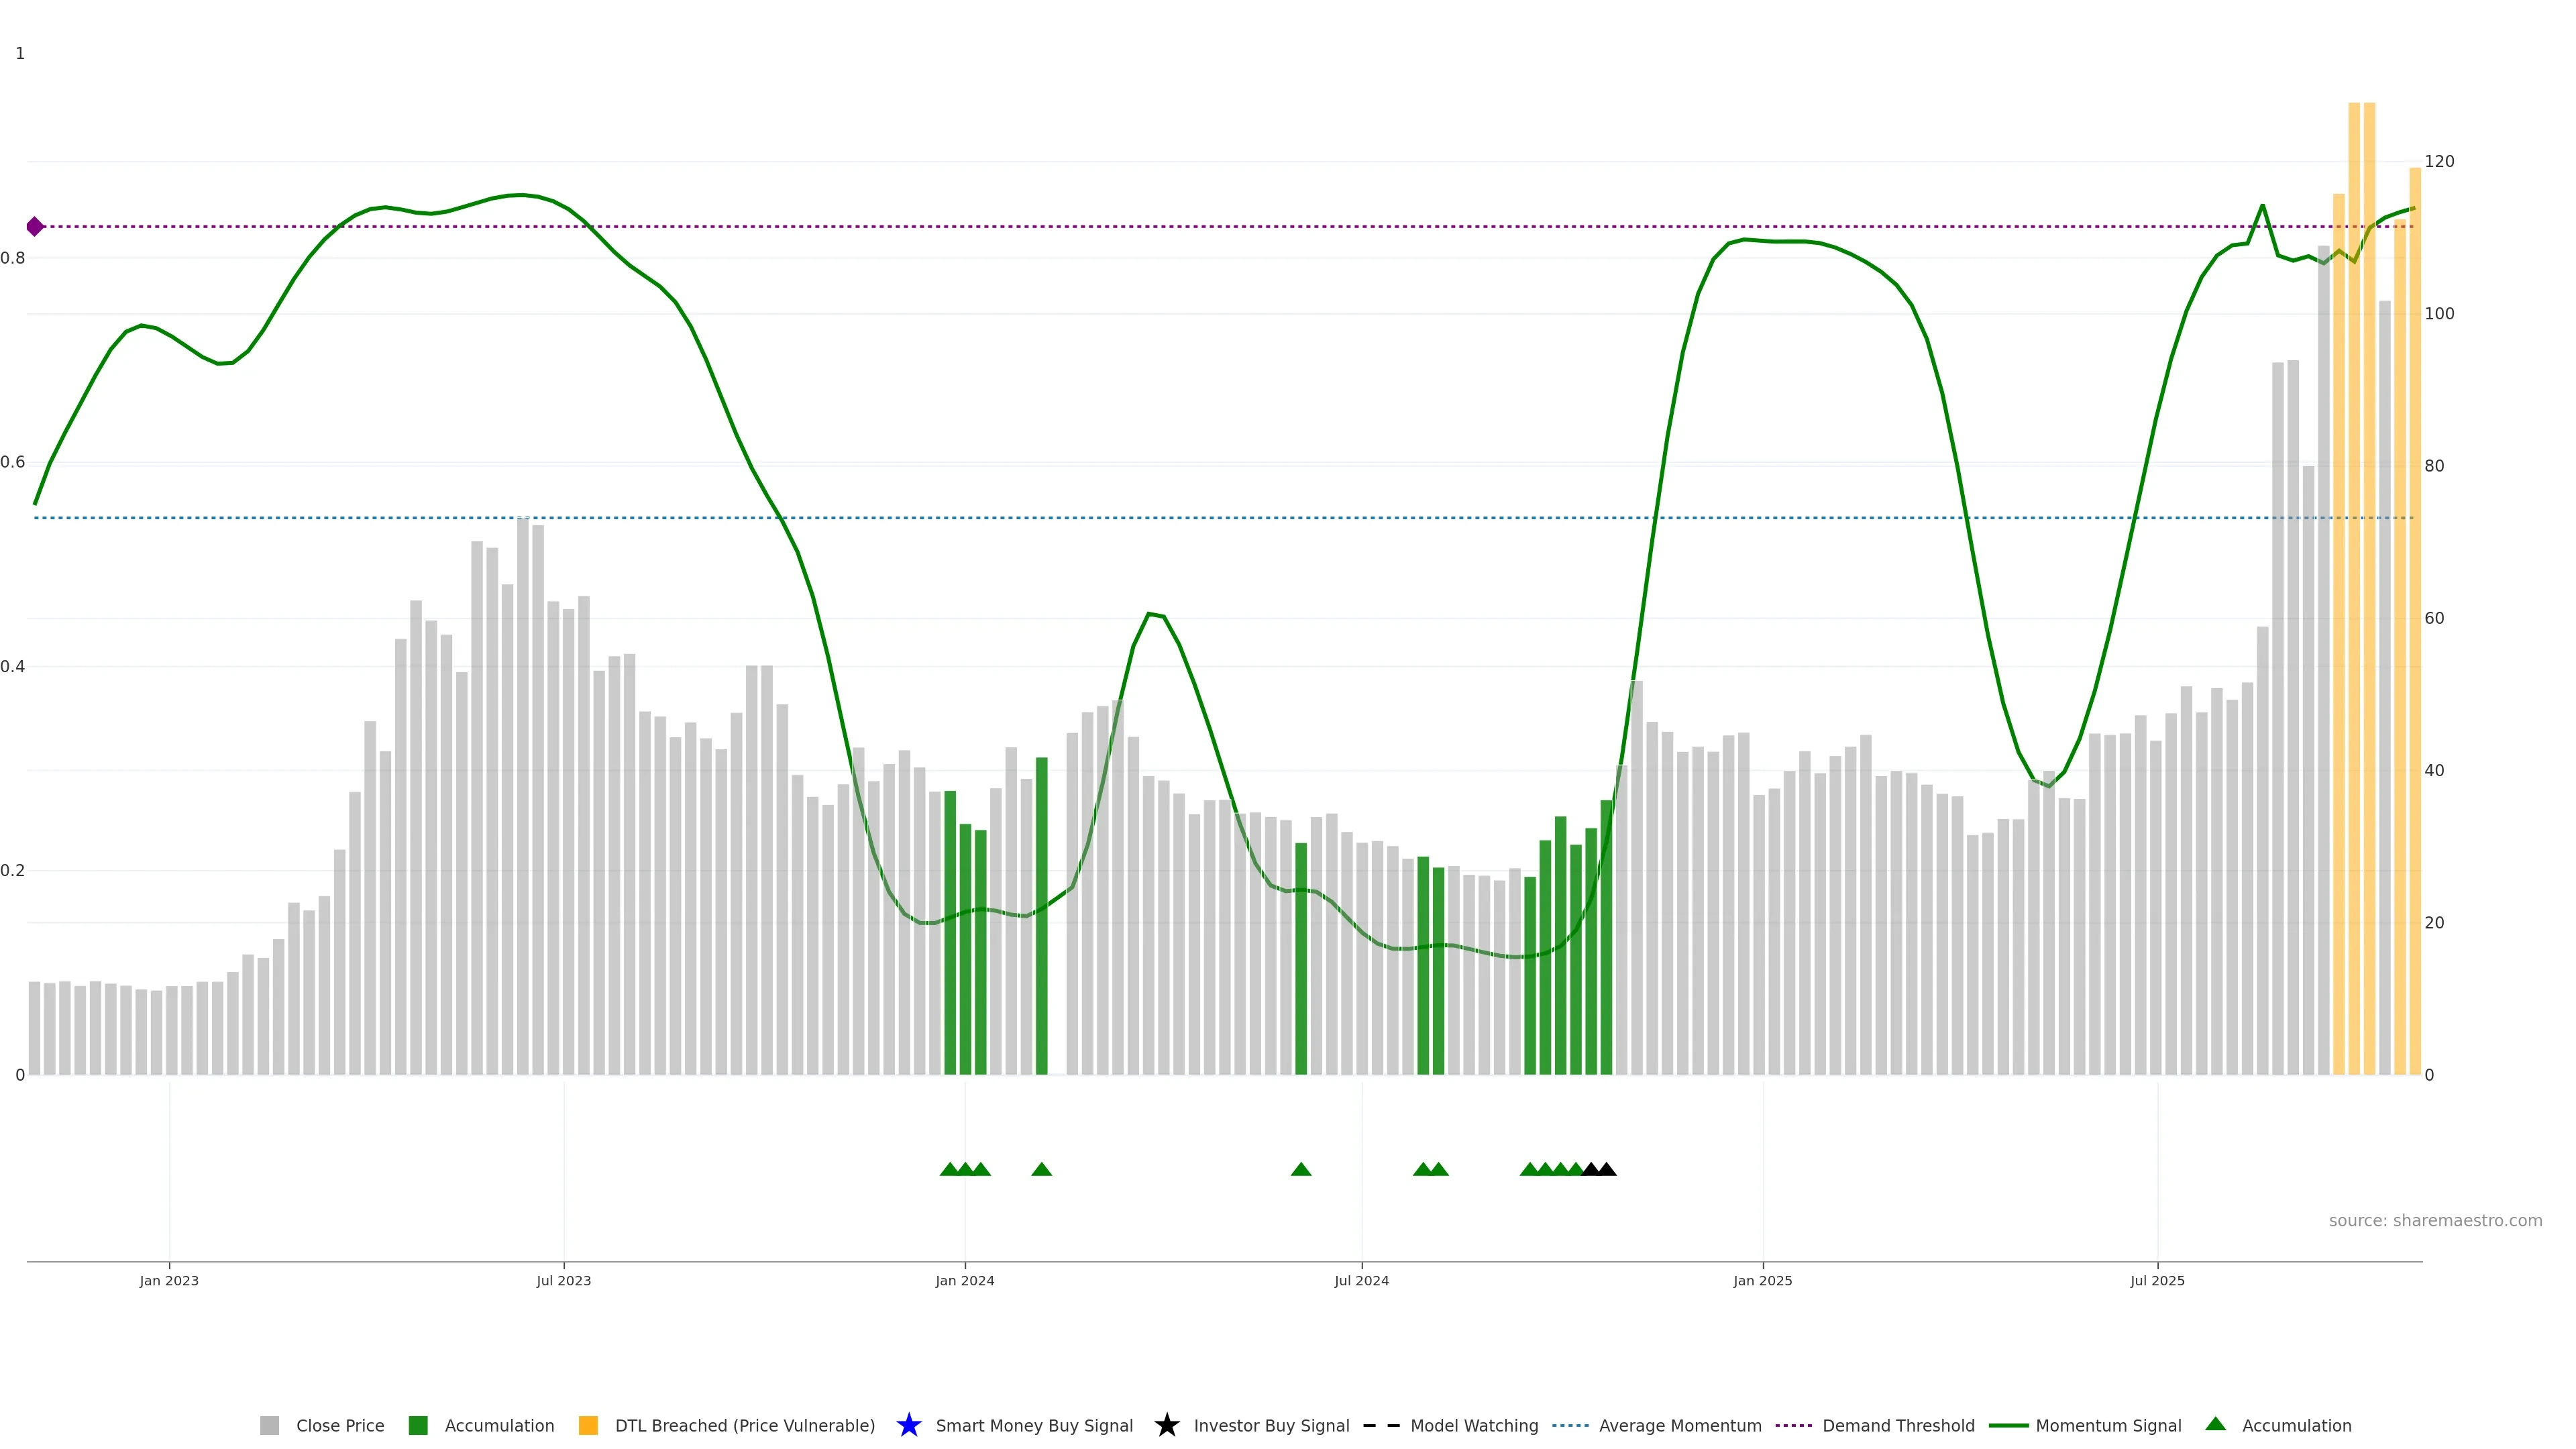Click the Jan 2023 axis label
The image size is (2576, 1449).
coord(169,1280)
